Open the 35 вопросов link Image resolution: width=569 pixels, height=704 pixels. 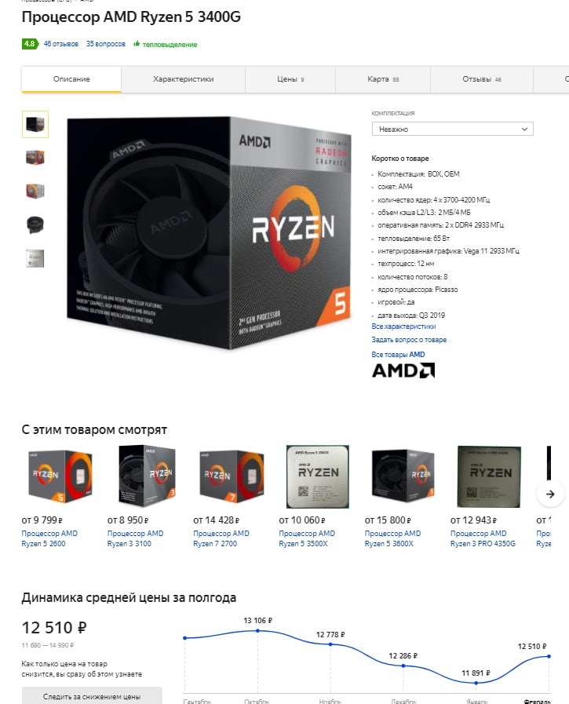tap(106, 44)
